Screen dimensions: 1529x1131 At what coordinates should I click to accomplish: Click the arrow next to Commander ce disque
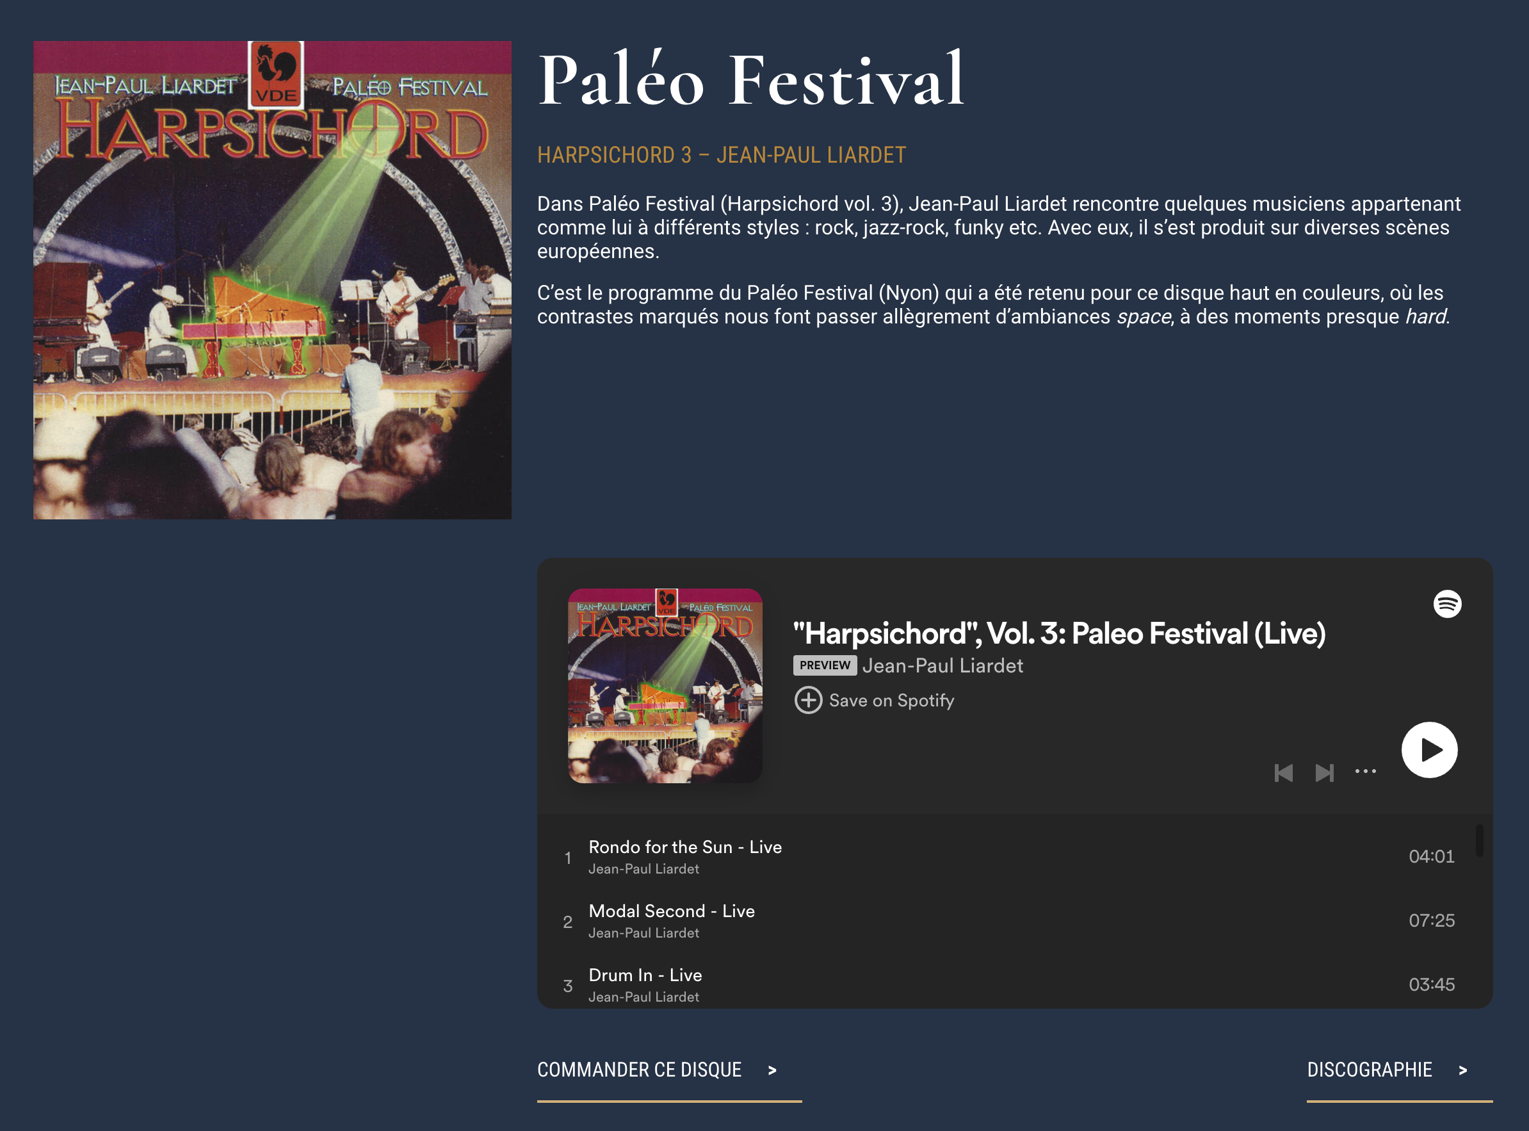(x=772, y=1071)
